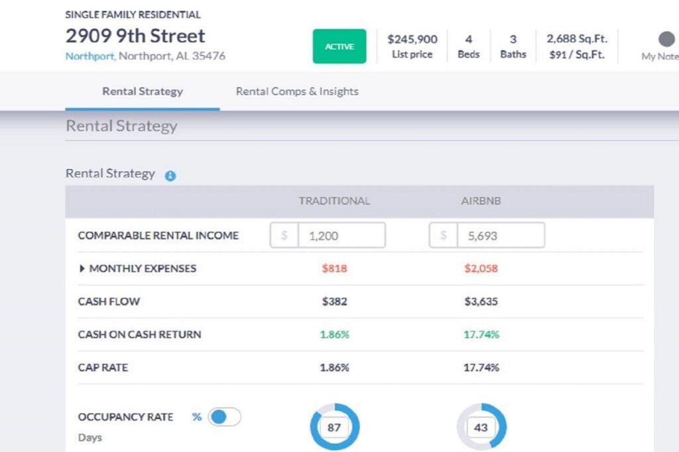The image size is (679, 452).
Task: Click the Traditional rental income field with 1,200
Action: tap(341, 235)
